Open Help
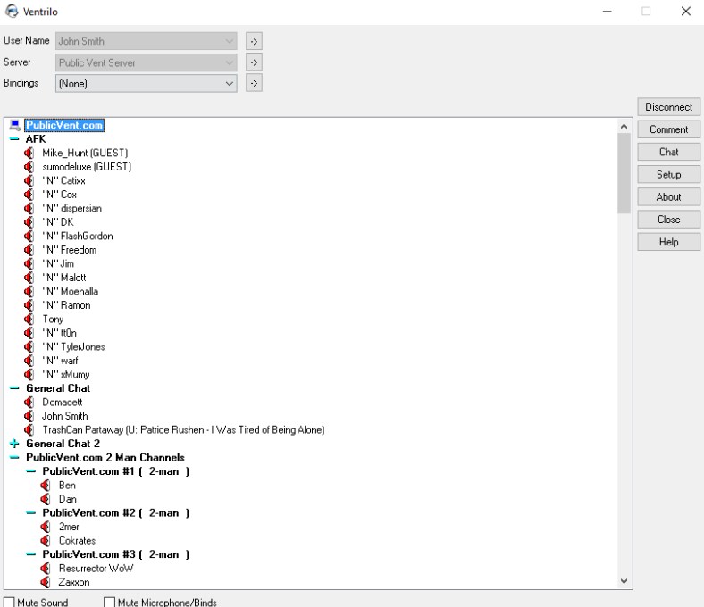 click(x=668, y=242)
